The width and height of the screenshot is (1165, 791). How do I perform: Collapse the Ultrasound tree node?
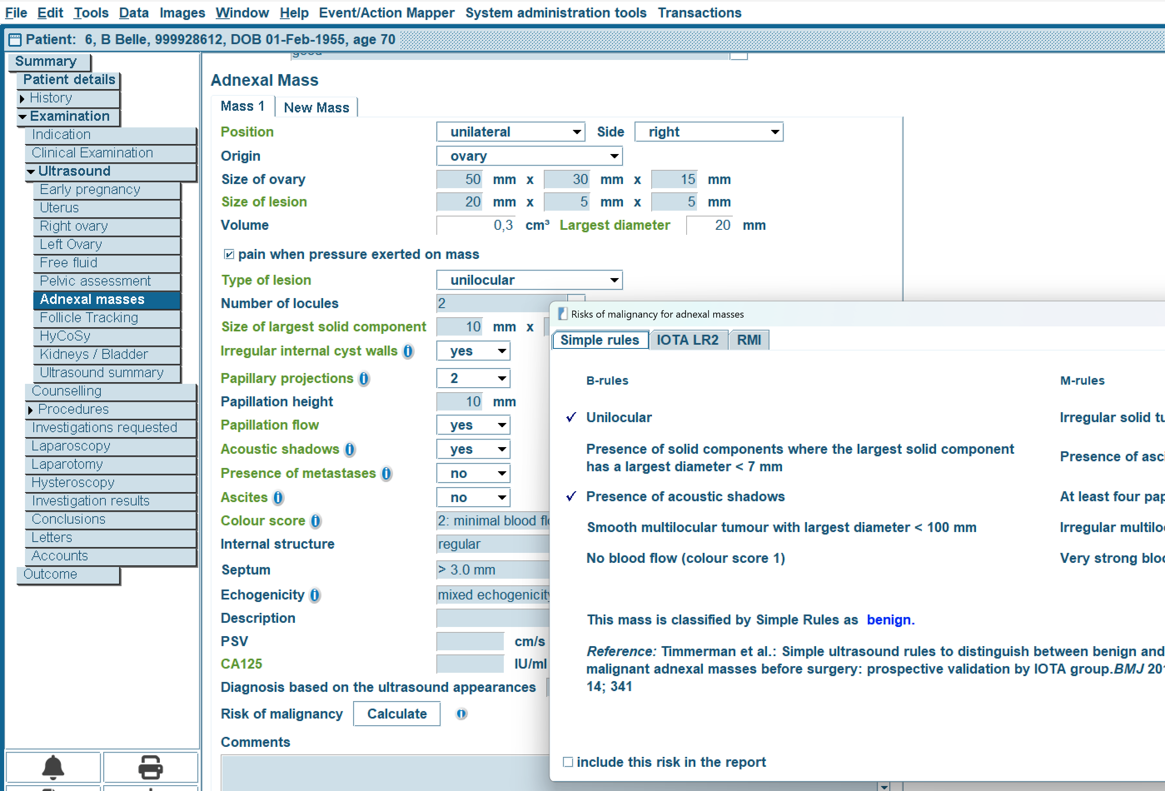[x=30, y=172]
